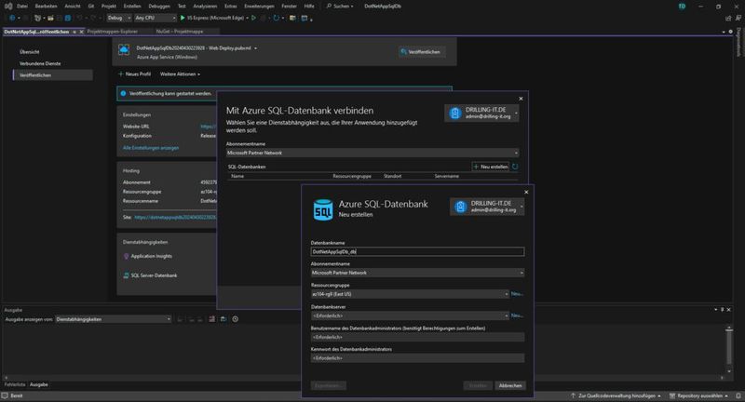This screenshot has height=402, width=745.
Task: Click the refresh icon beside Neu erstellen
Action: (x=516, y=166)
